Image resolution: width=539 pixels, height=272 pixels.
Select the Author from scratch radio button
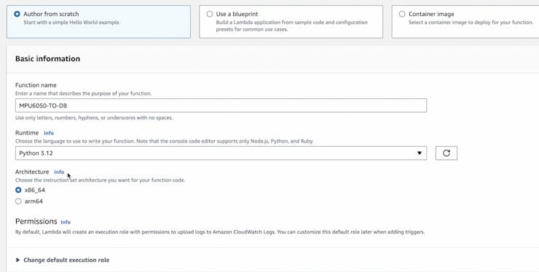pyautogui.click(x=17, y=14)
